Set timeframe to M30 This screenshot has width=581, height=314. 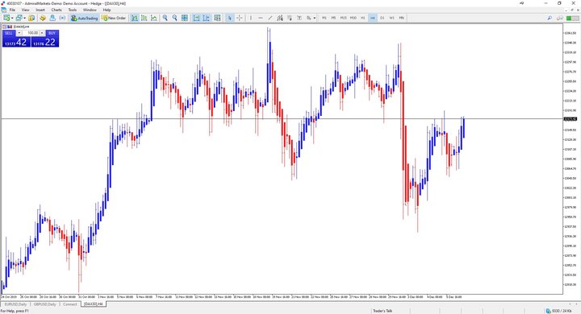coord(353,18)
